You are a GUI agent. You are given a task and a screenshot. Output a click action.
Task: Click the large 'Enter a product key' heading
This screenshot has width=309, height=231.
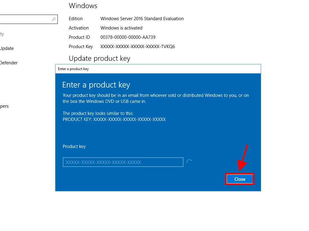click(x=96, y=85)
